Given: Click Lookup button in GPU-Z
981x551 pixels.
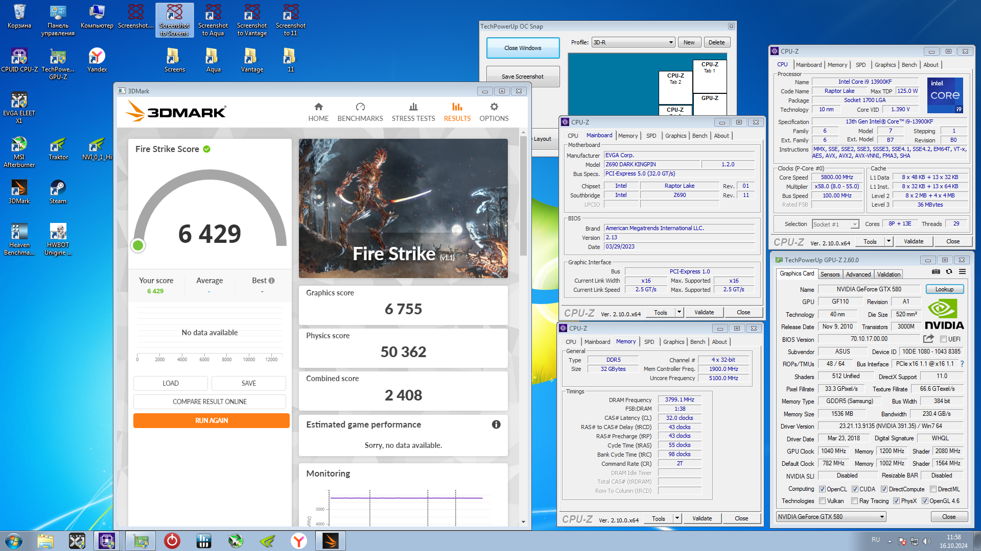Looking at the screenshot, I should point(944,289).
